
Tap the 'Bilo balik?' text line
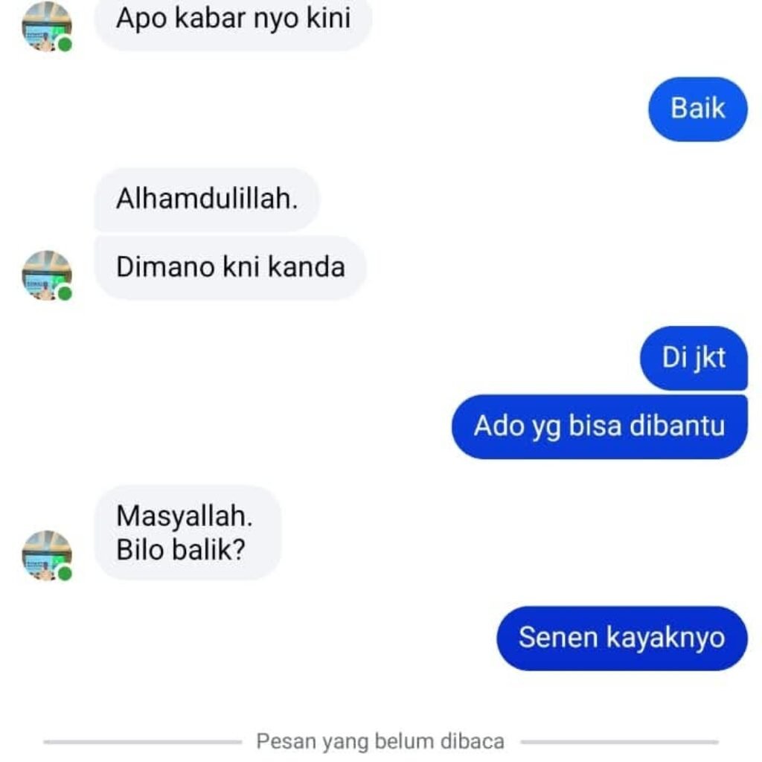[x=180, y=550]
